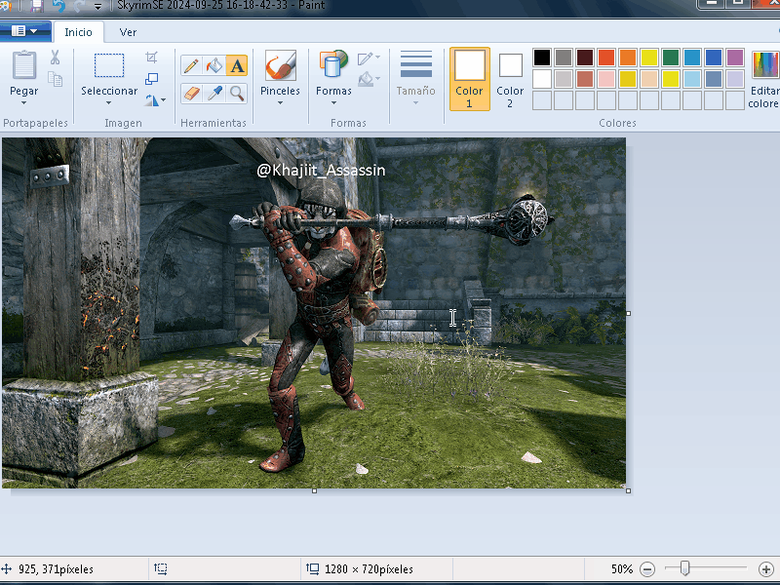Click the canvas bottom-right resize handle
Viewport: 780px width, 585px height.
pyautogui.click(x=628, y=491)
